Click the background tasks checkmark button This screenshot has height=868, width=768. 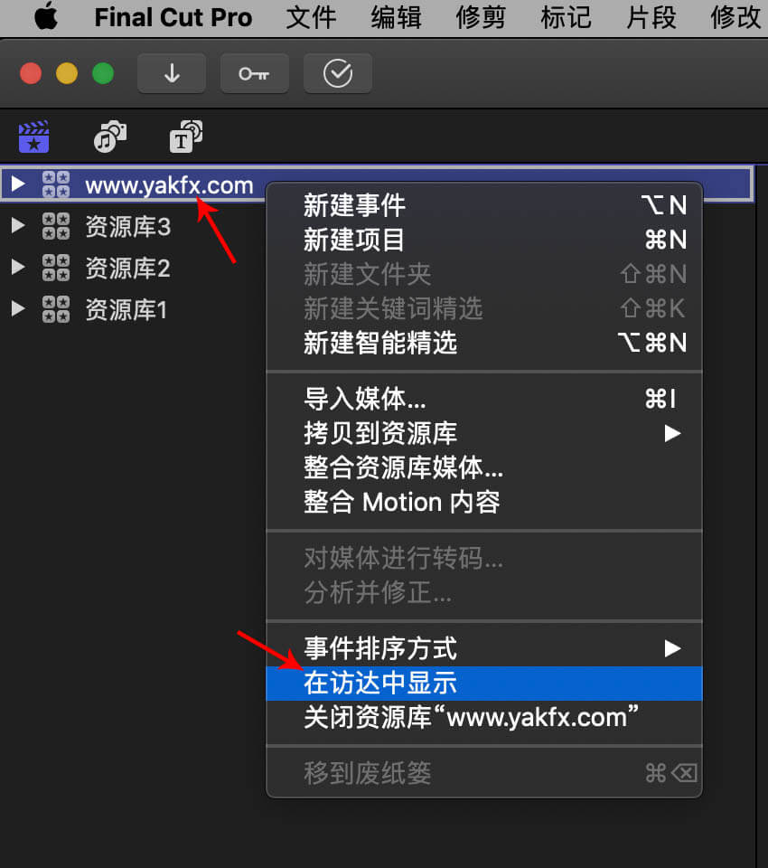(338, 73)
